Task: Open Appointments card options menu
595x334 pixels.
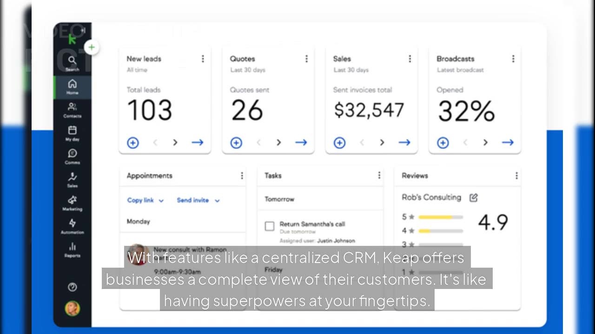Action: tap(242, 175)
